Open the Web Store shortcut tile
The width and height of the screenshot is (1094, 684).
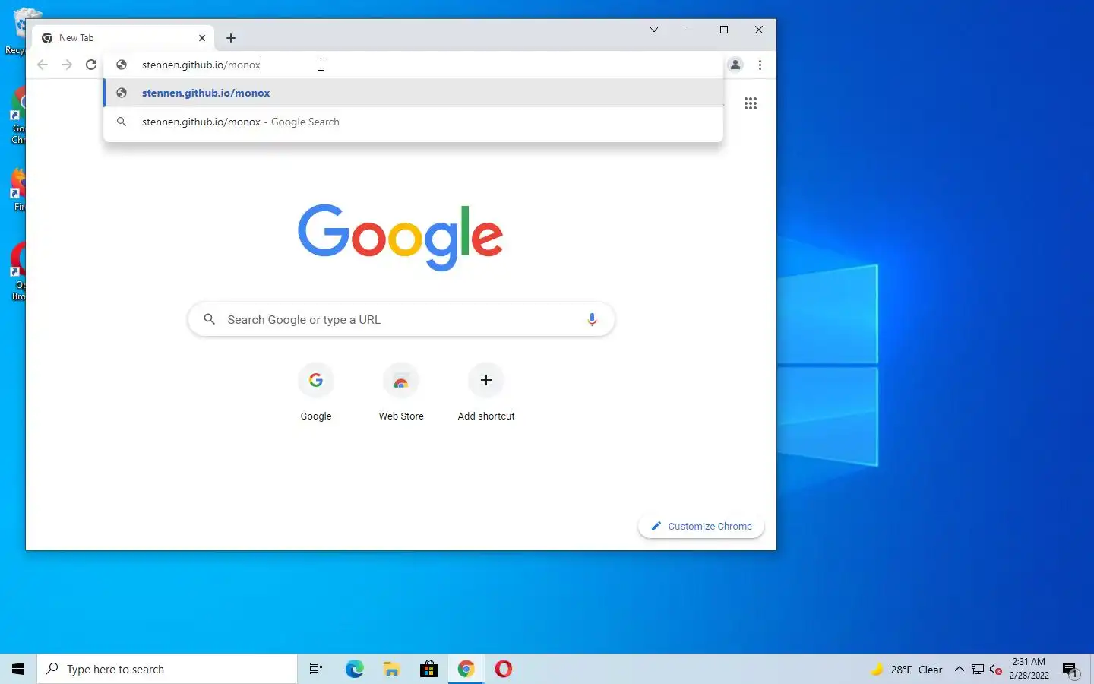click(401, 394)
